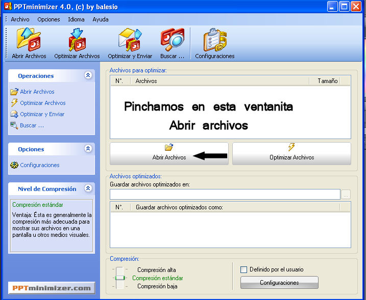Click the Archivos column header
This screenshot has height=300, width=366.
point(220,81)
